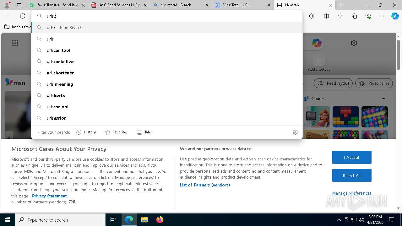The image size is (402, 226).
Task: Open Browser essentials heart icon
Action: [x=368, y=16]
